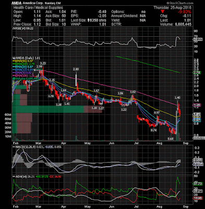Click the 0.60 August low annotation
205x209 pixels.
(170, 138)
